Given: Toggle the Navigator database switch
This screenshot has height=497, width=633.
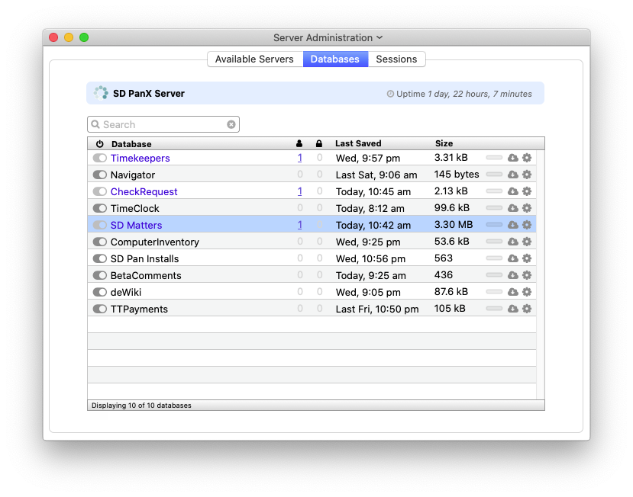Looking at the screenshot, I should [99, 175].
